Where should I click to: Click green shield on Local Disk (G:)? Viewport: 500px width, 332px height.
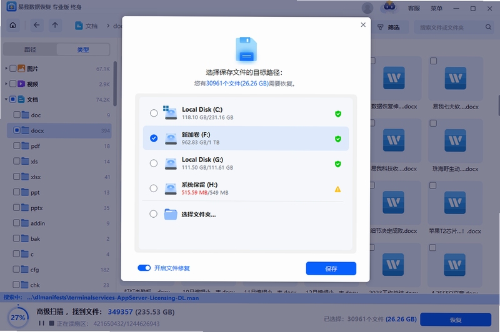coord(338,164)
